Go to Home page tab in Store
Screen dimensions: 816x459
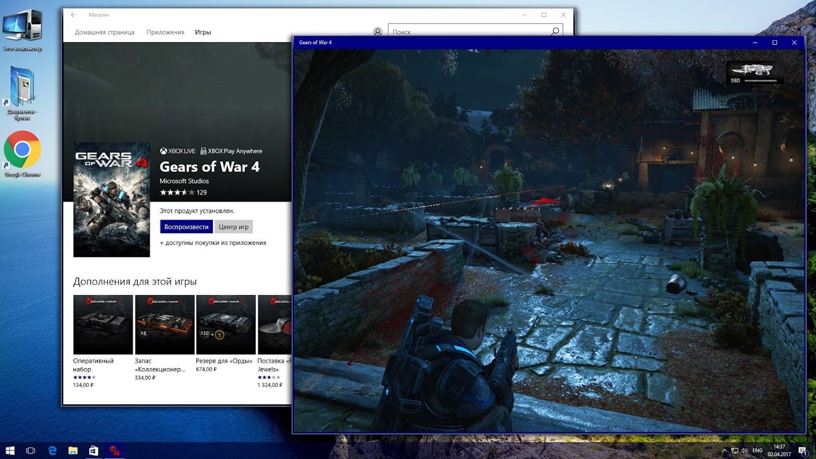click(105, 32)
